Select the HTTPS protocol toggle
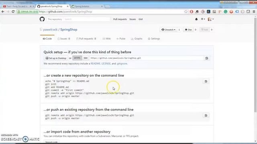This screenshot has width=257, height=144. coord(77,58)
